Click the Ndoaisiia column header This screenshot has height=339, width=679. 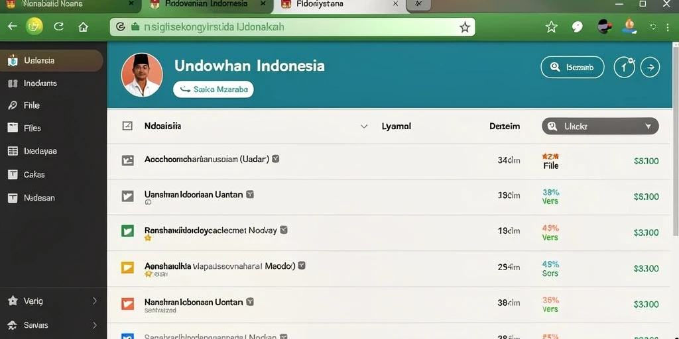tap(162, 126)
